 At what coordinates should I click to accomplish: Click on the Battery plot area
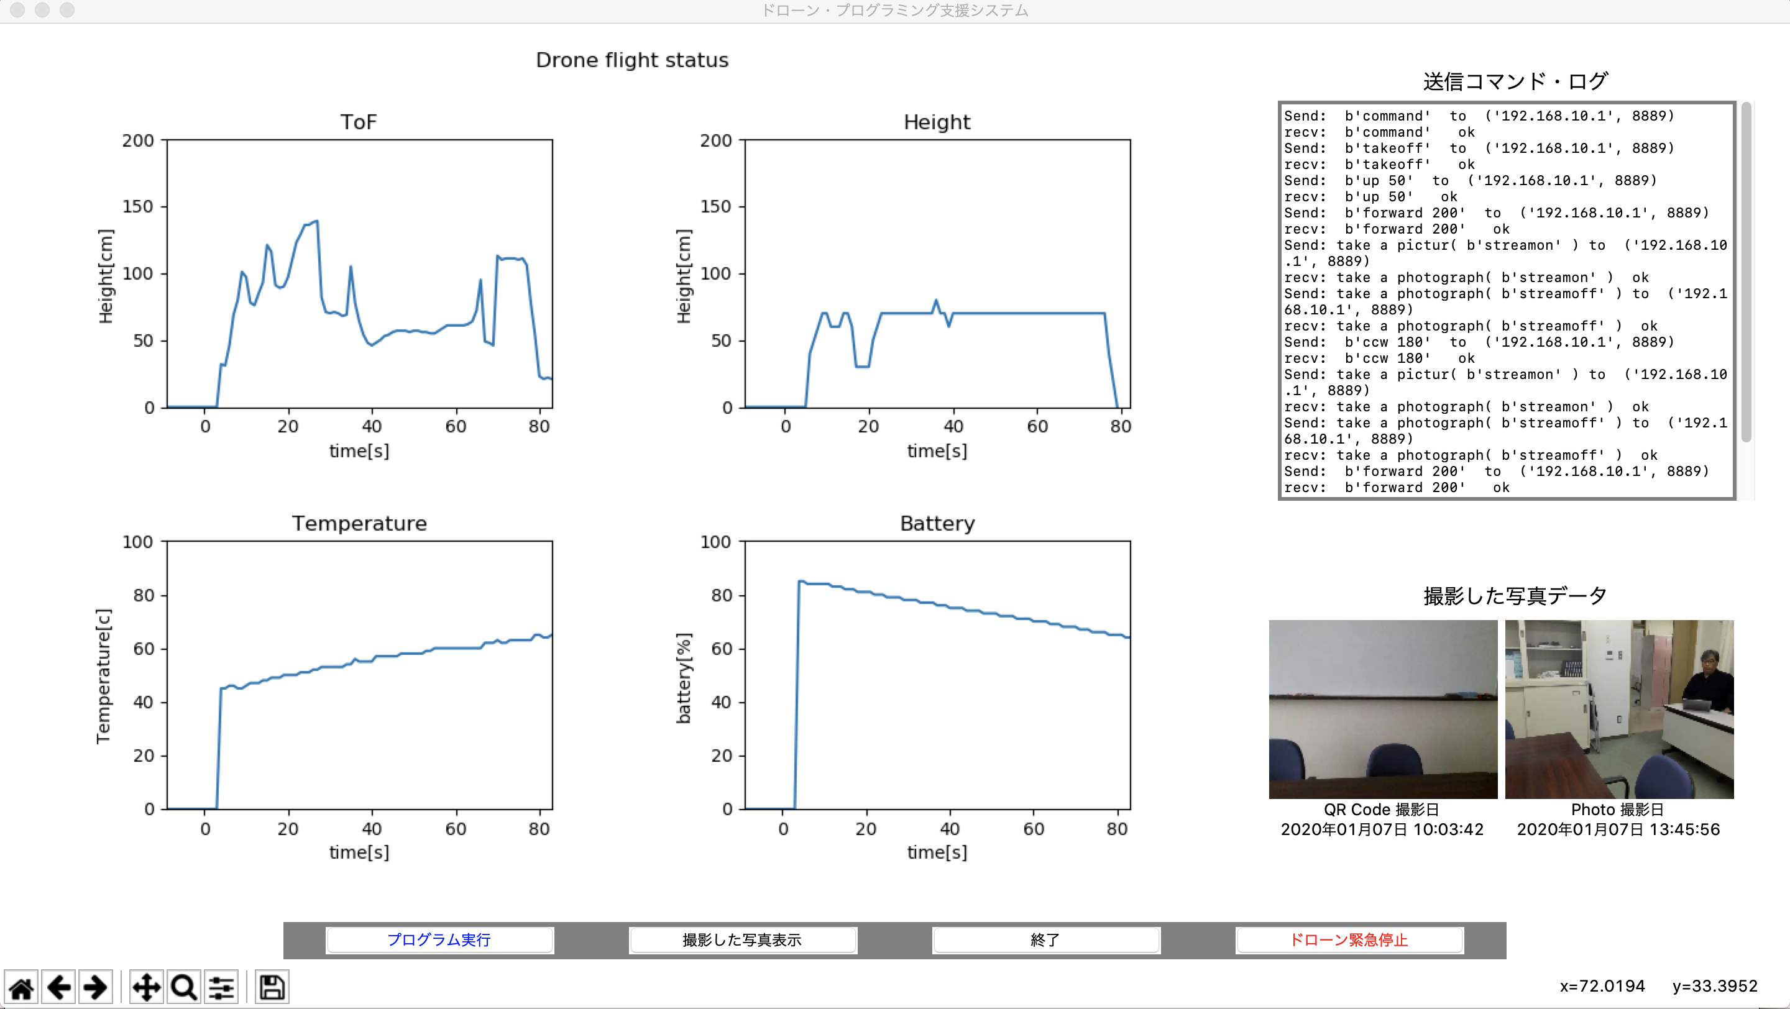pyautogui.click(x=937, y=674)
